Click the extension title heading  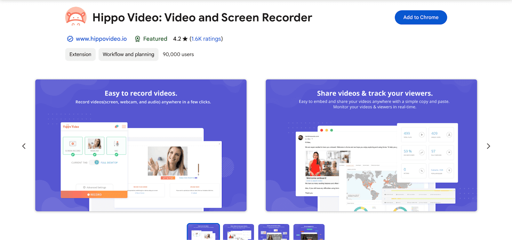pos(202,18)
